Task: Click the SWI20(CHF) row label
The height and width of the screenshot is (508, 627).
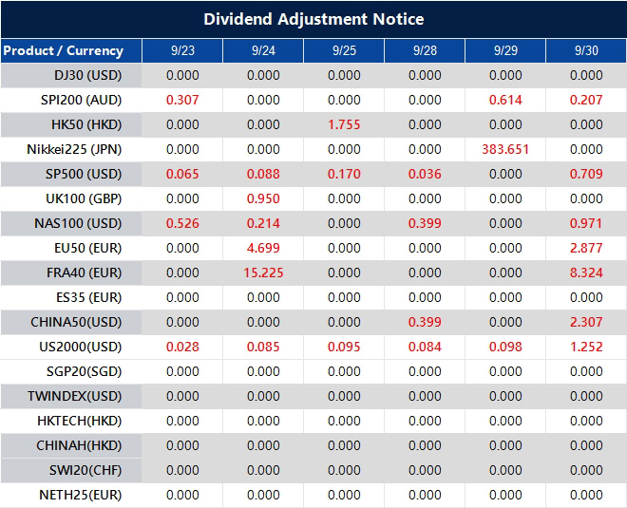Action: pyautogui.click(x=85, y=470)
